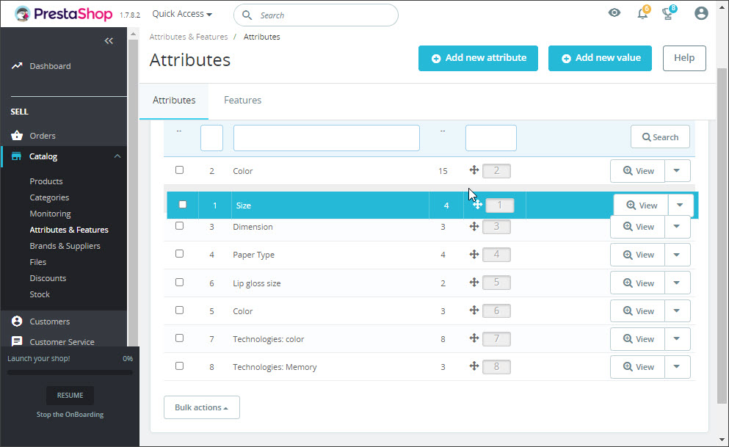The width and height of the screenshot is (729, 447).
Task: Check the Dimension row checkbox
Action: coord(179,226)
